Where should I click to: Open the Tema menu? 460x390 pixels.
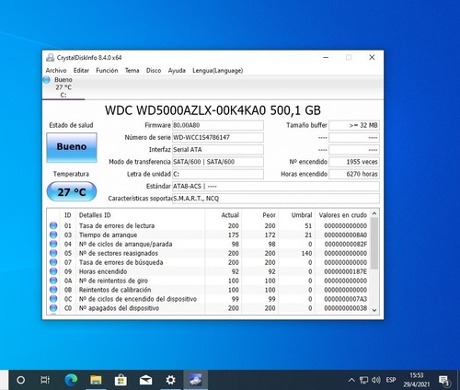[x=132, y=71]
